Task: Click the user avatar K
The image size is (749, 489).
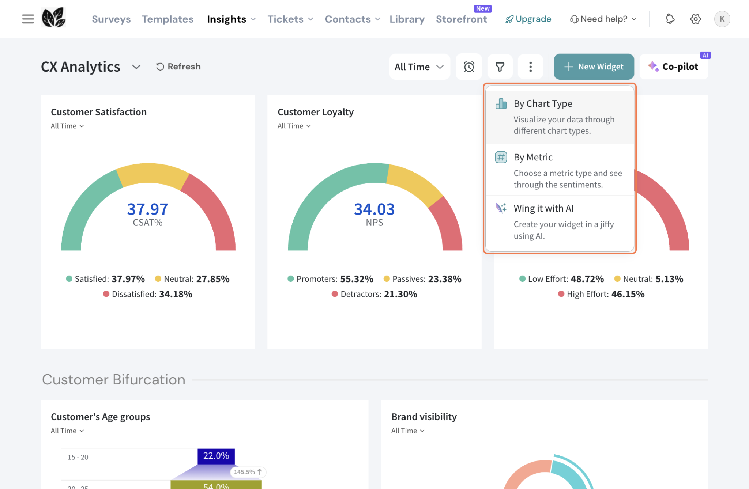Action: [x=722, y=19]
